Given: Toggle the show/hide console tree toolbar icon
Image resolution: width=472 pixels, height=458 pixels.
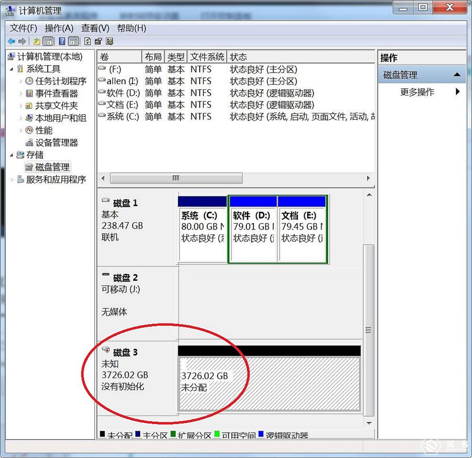Looking at the screenshot, I should click(48, 41).
